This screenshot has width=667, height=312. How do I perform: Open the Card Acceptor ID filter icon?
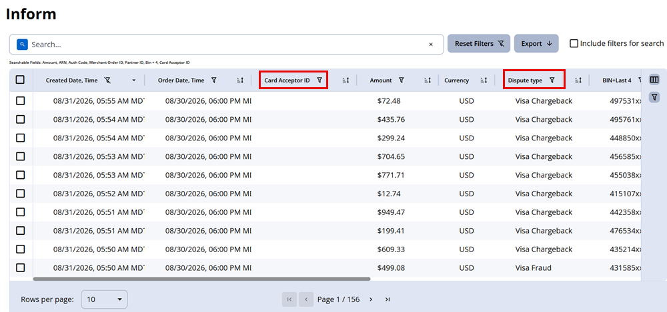tap(319, 80)
